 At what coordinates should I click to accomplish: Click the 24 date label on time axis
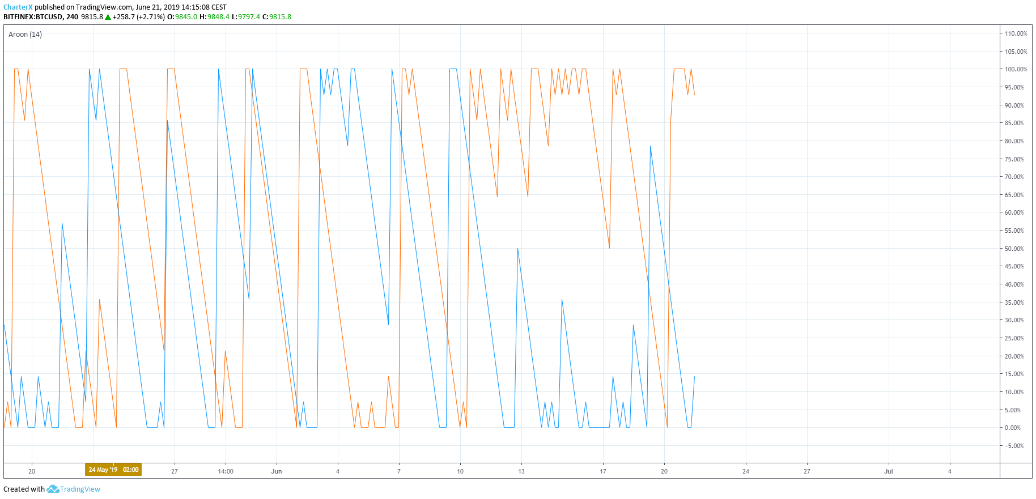[746, 471]
